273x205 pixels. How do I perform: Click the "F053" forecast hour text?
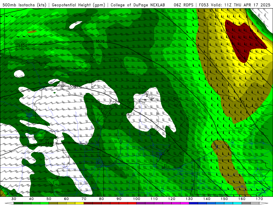click(204, 5)
